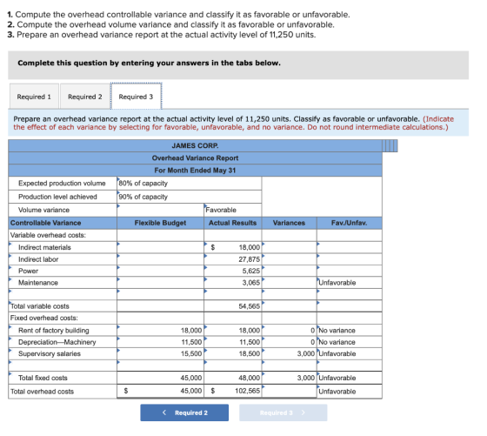This screenshot has height=436, width=487.
Task: Click the Volume variance amount input field
Action: pyautogui.click(x=160, y=210)
